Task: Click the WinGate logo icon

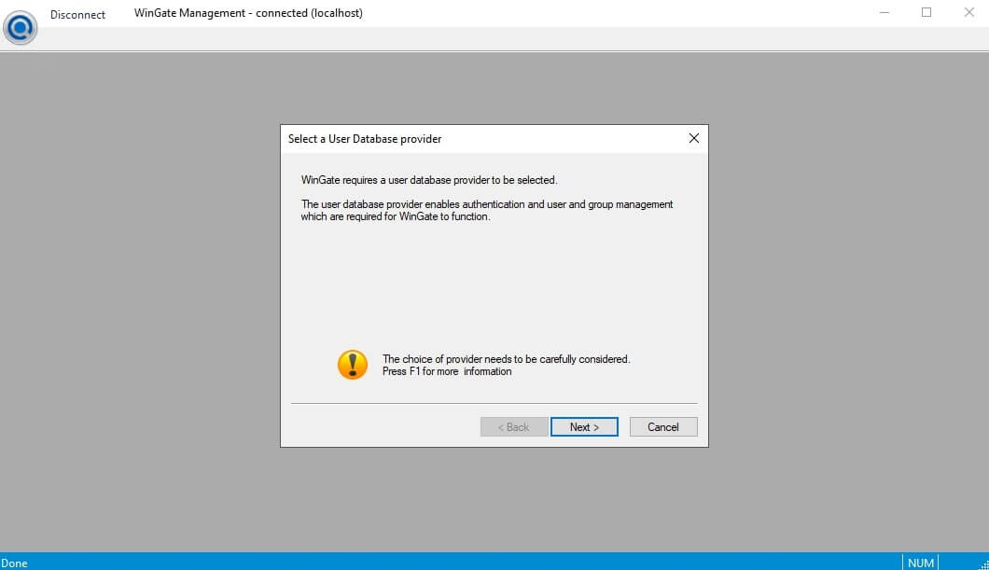Action: 21,27
